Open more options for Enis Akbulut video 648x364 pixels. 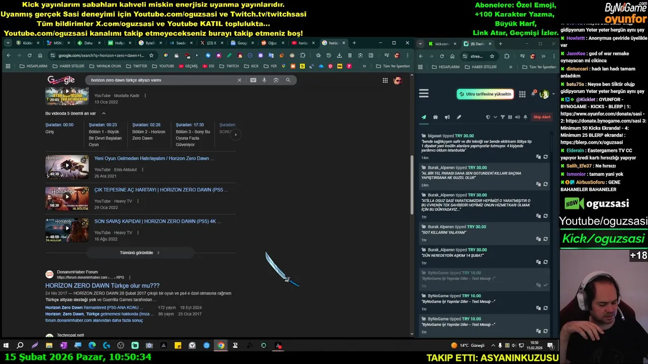[142, 170]
